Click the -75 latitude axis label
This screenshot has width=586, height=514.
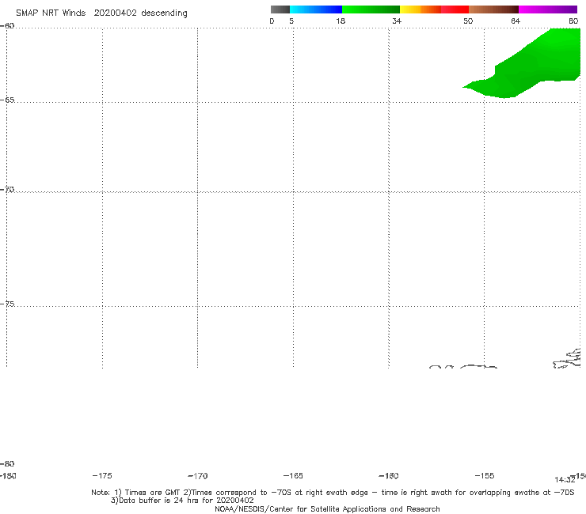pyautogui.click(x=7, y=304)
